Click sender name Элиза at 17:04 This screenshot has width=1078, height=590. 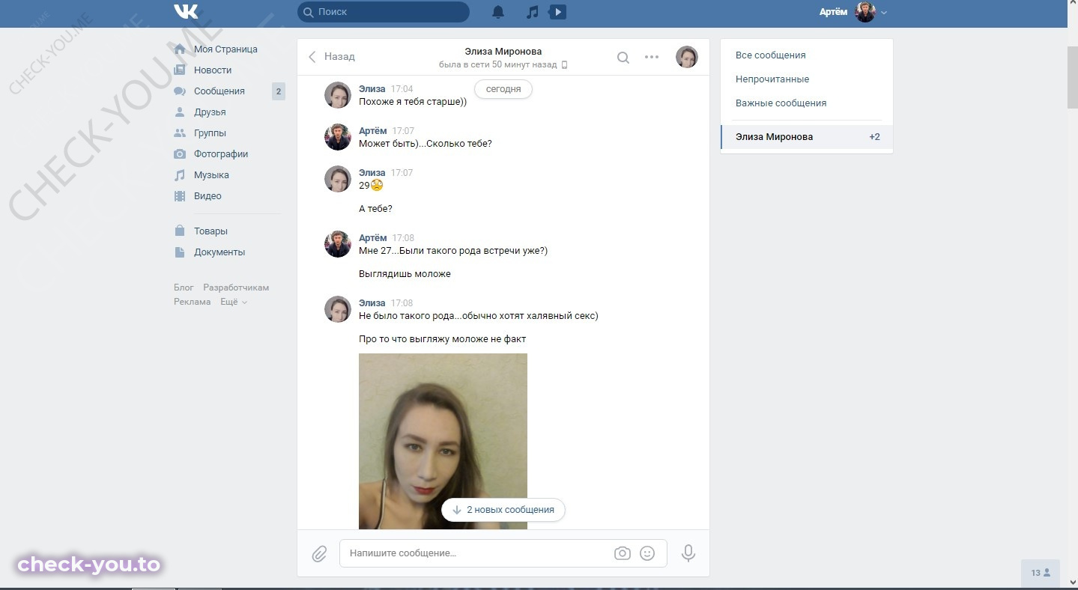point(372,89)
